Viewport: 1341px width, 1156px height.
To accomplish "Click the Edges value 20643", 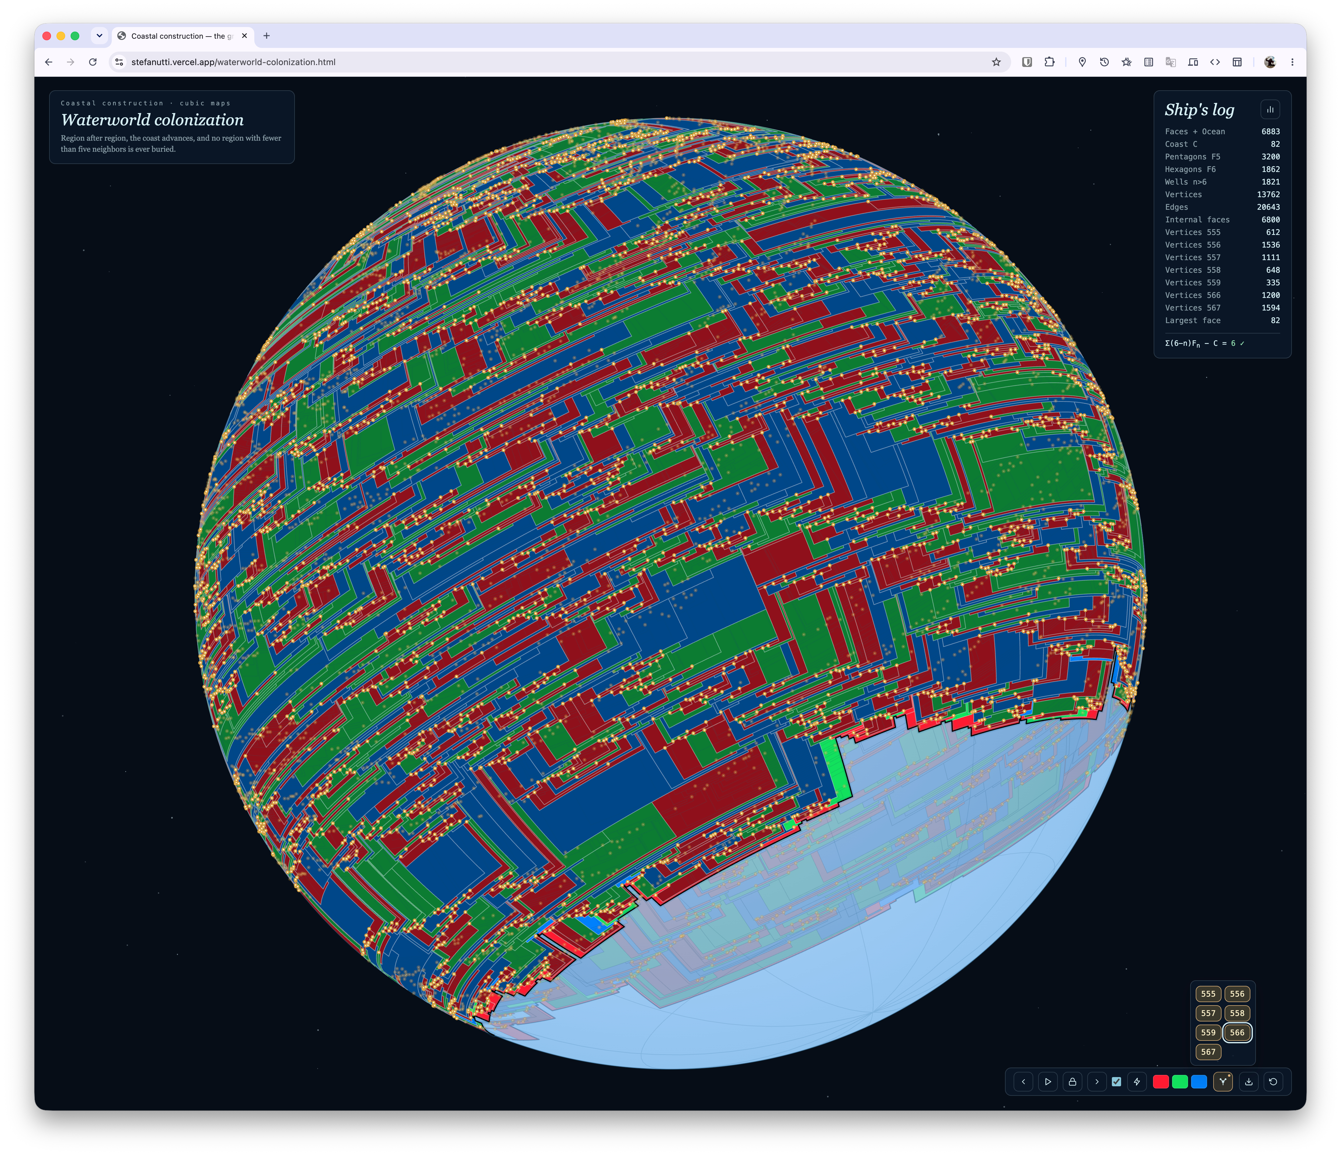I will pyautogui.click(x=1269, y=207).
